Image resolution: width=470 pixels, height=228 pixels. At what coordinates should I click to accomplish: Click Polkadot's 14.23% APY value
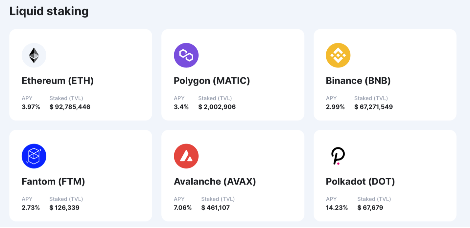coord(337,208)
